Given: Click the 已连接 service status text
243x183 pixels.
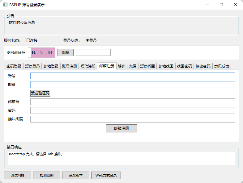Looking at the screenshot, I should [32, 40].
